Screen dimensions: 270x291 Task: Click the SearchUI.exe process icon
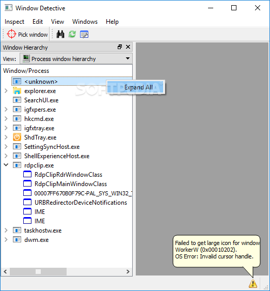pos(17,100)
